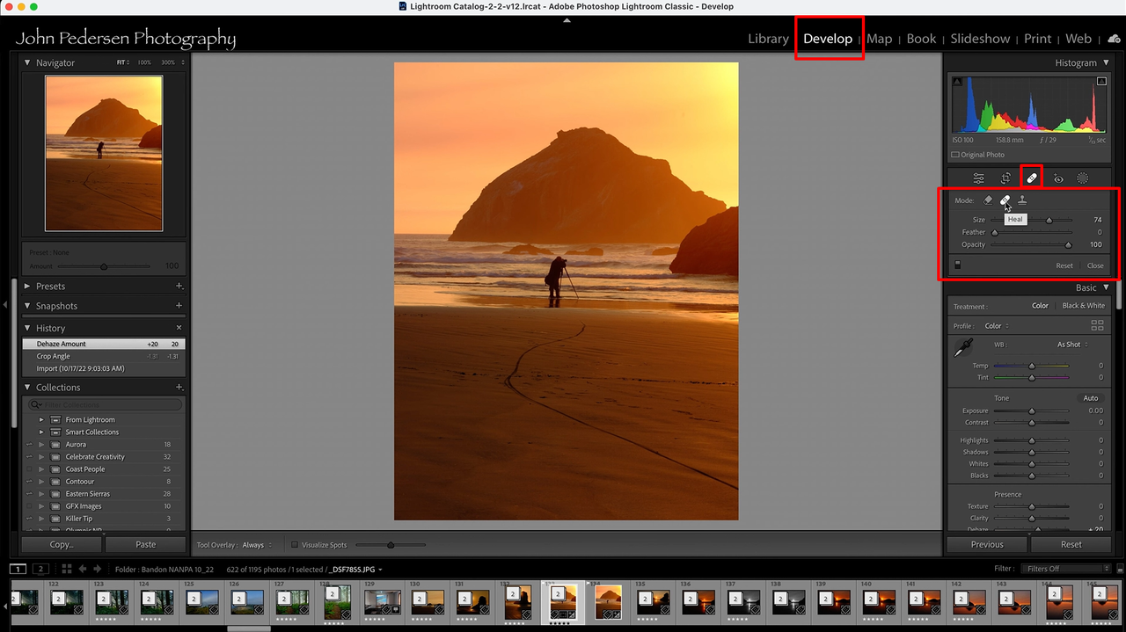
Task: Open grid view icon in filmstrip bar
Action: tap(66, 569)
